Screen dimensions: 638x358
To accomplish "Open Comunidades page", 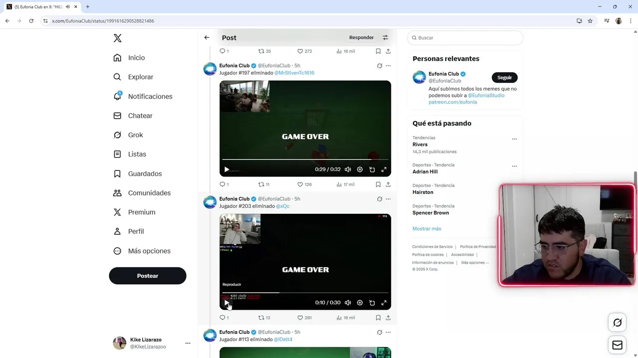I will [142, 193].
